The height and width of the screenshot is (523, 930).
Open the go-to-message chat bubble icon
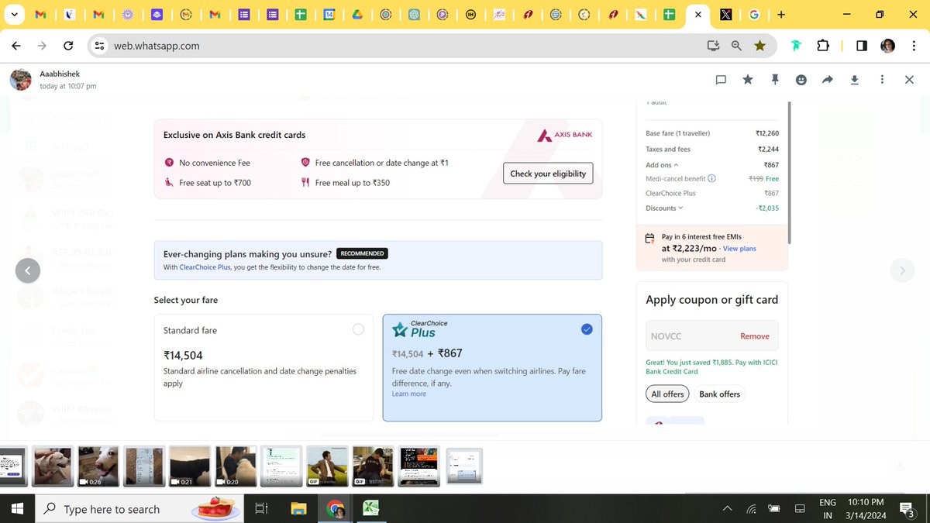[x=721, y=80]
